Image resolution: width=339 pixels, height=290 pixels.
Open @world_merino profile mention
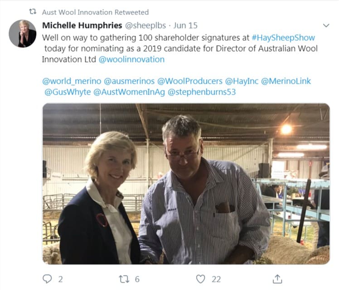point(72,81)
